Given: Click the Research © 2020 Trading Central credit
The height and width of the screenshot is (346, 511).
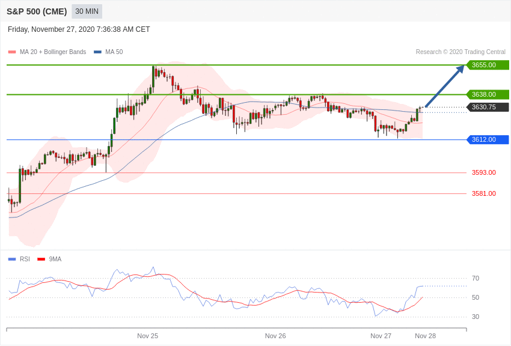Looking at the screenshot, I should click(461, 52).
